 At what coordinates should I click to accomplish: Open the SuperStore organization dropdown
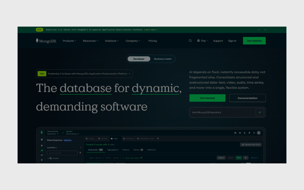[52, 134]
